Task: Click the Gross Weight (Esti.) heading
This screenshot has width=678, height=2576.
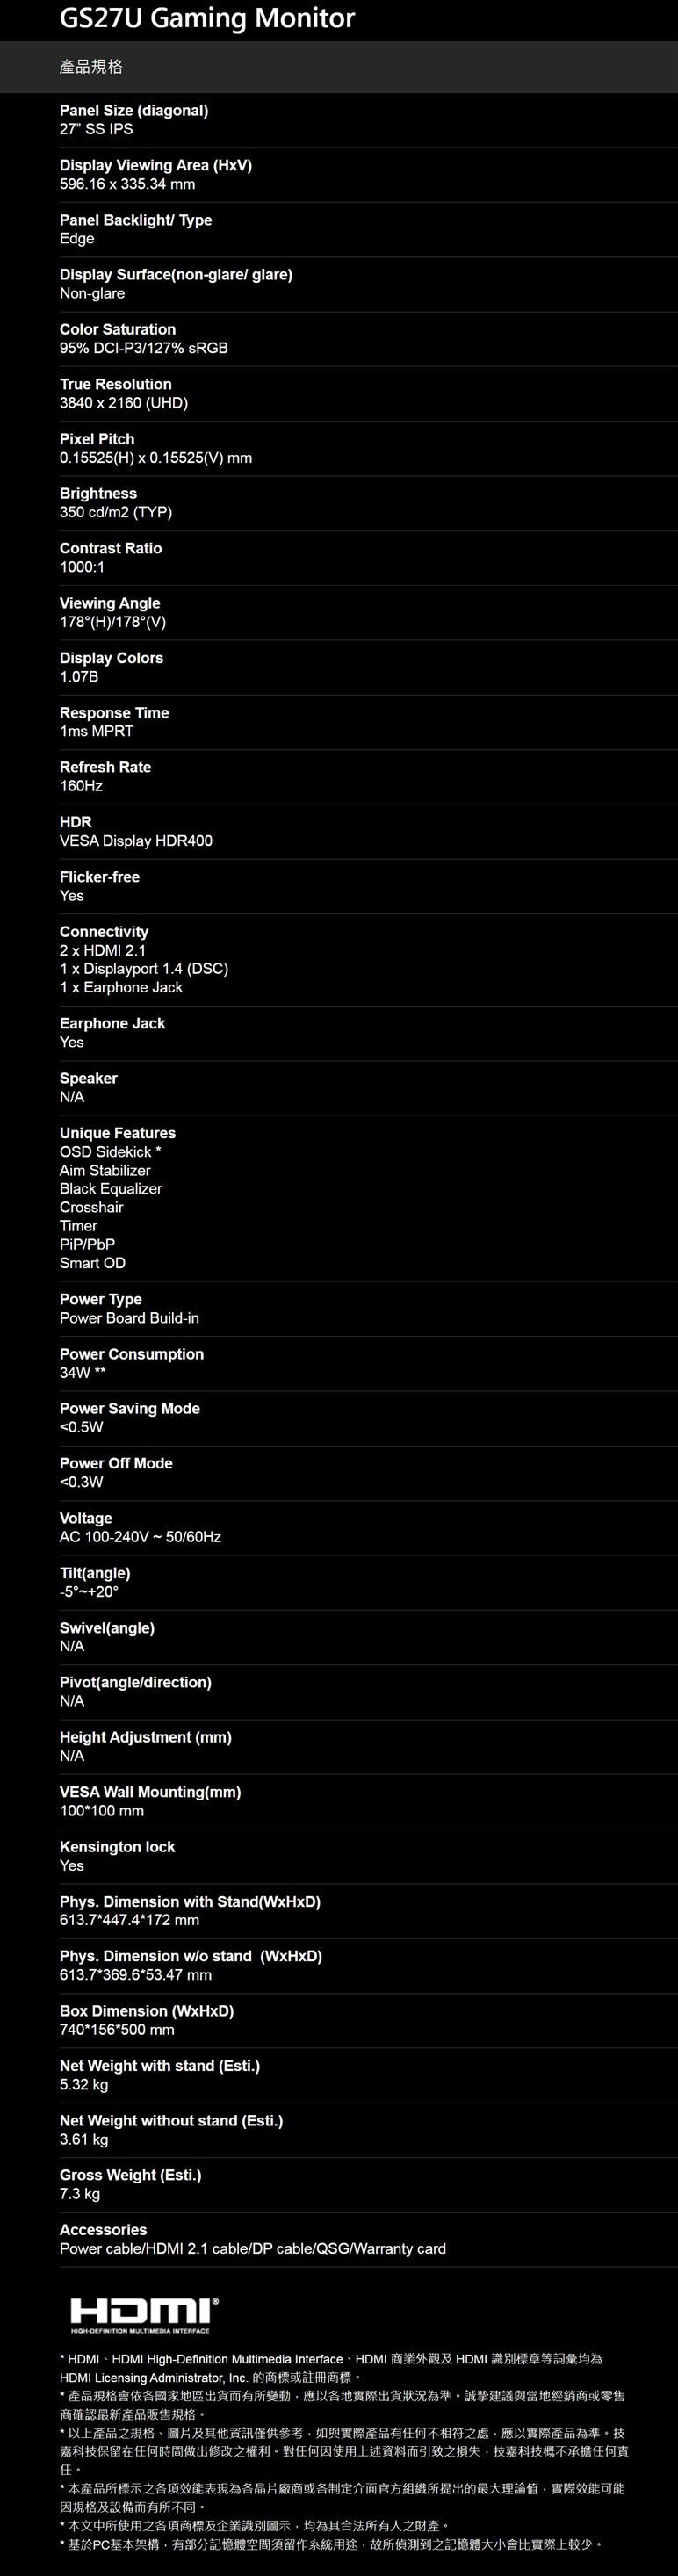Action: coord(130,2175)
